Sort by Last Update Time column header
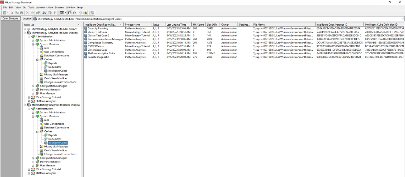 click(x=178, y=24)
